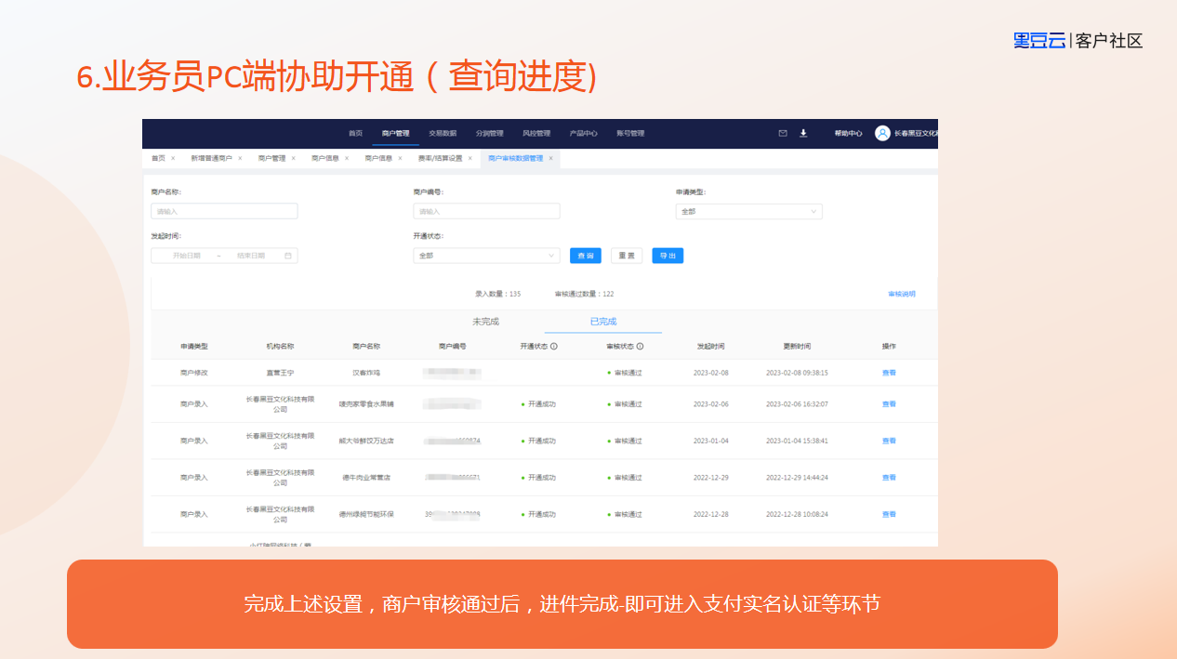Switch to 新增普通商户 page tab
The width and height of the screenshot is (1177, 659).
click(x=211, y=158)
